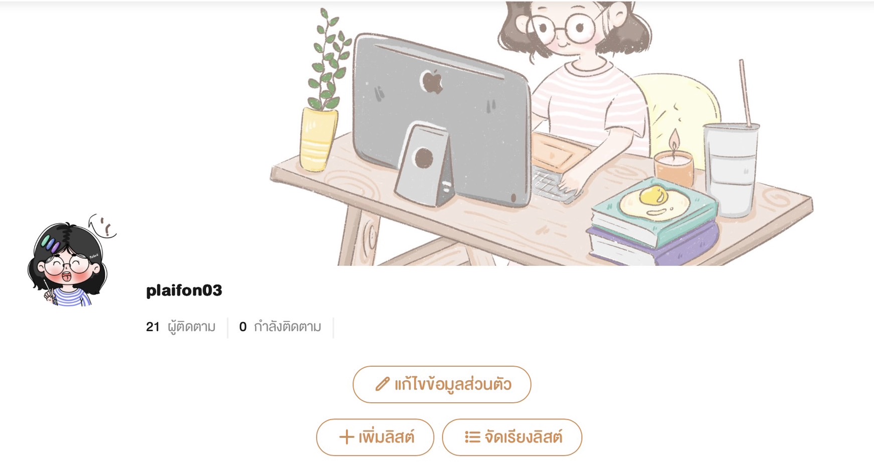View the กำลังติดตาม following list
874x471 pixels.
click(287, 327)
